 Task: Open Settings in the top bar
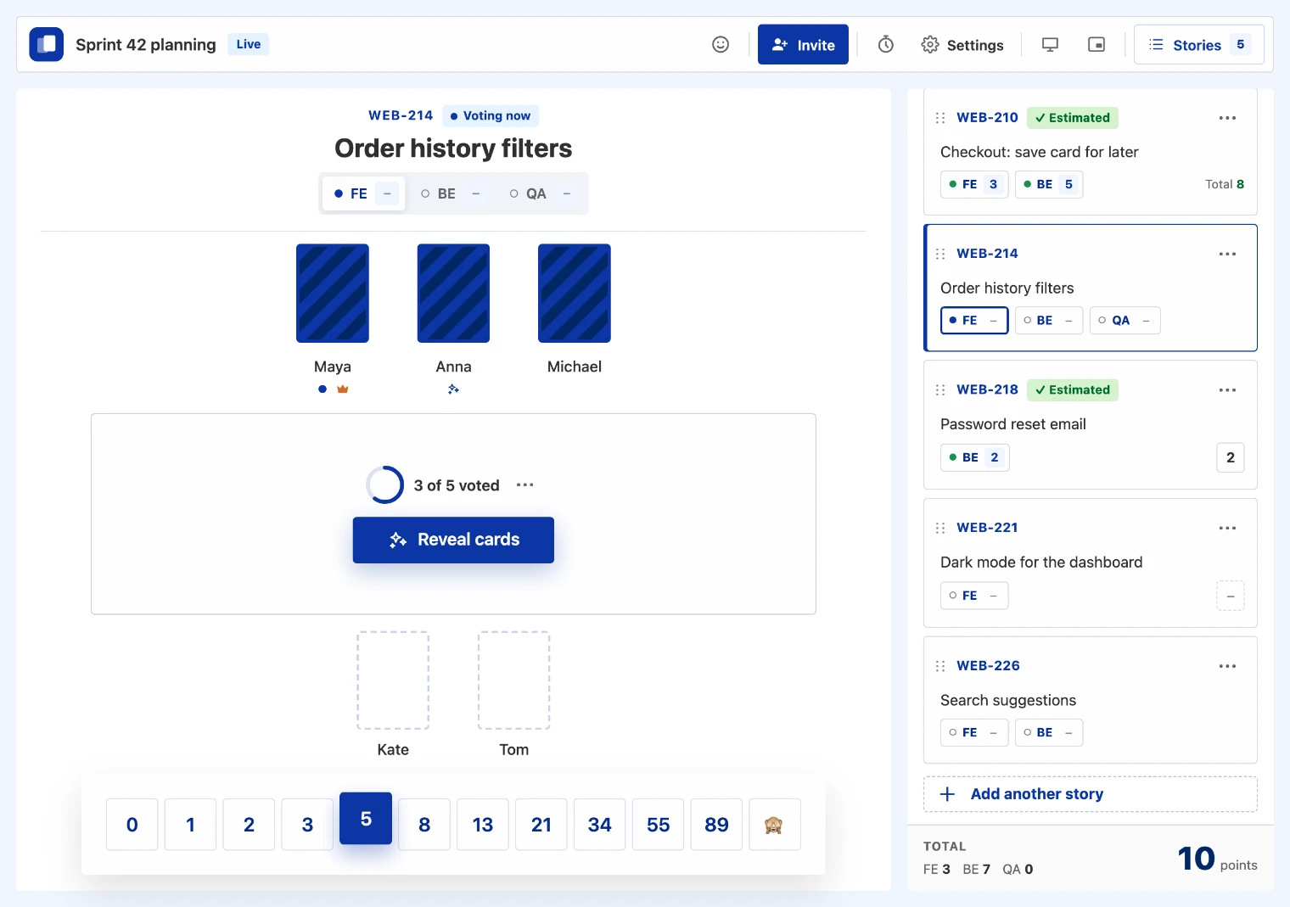962,44
